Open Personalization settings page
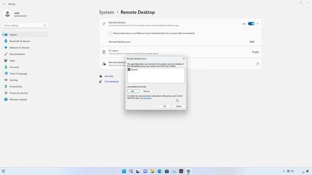 click(25, 54)
